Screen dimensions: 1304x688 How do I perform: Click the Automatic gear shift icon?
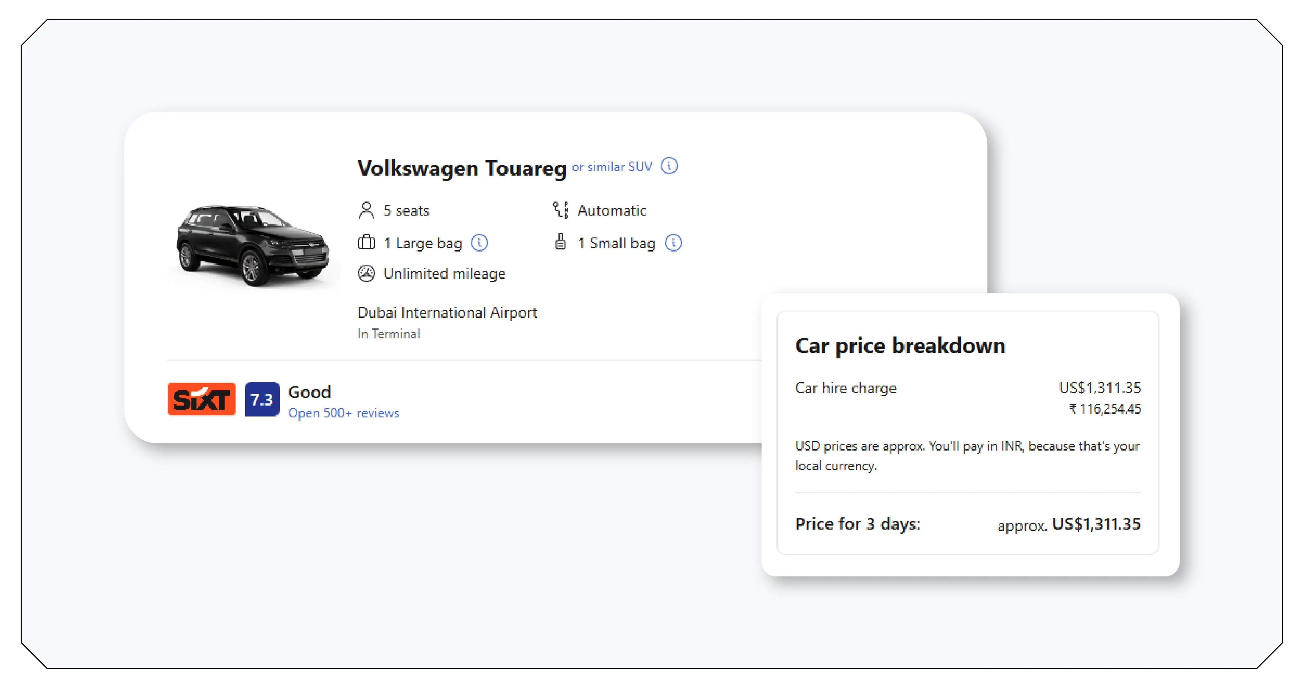pyautogui.click(x=560, y=210)
